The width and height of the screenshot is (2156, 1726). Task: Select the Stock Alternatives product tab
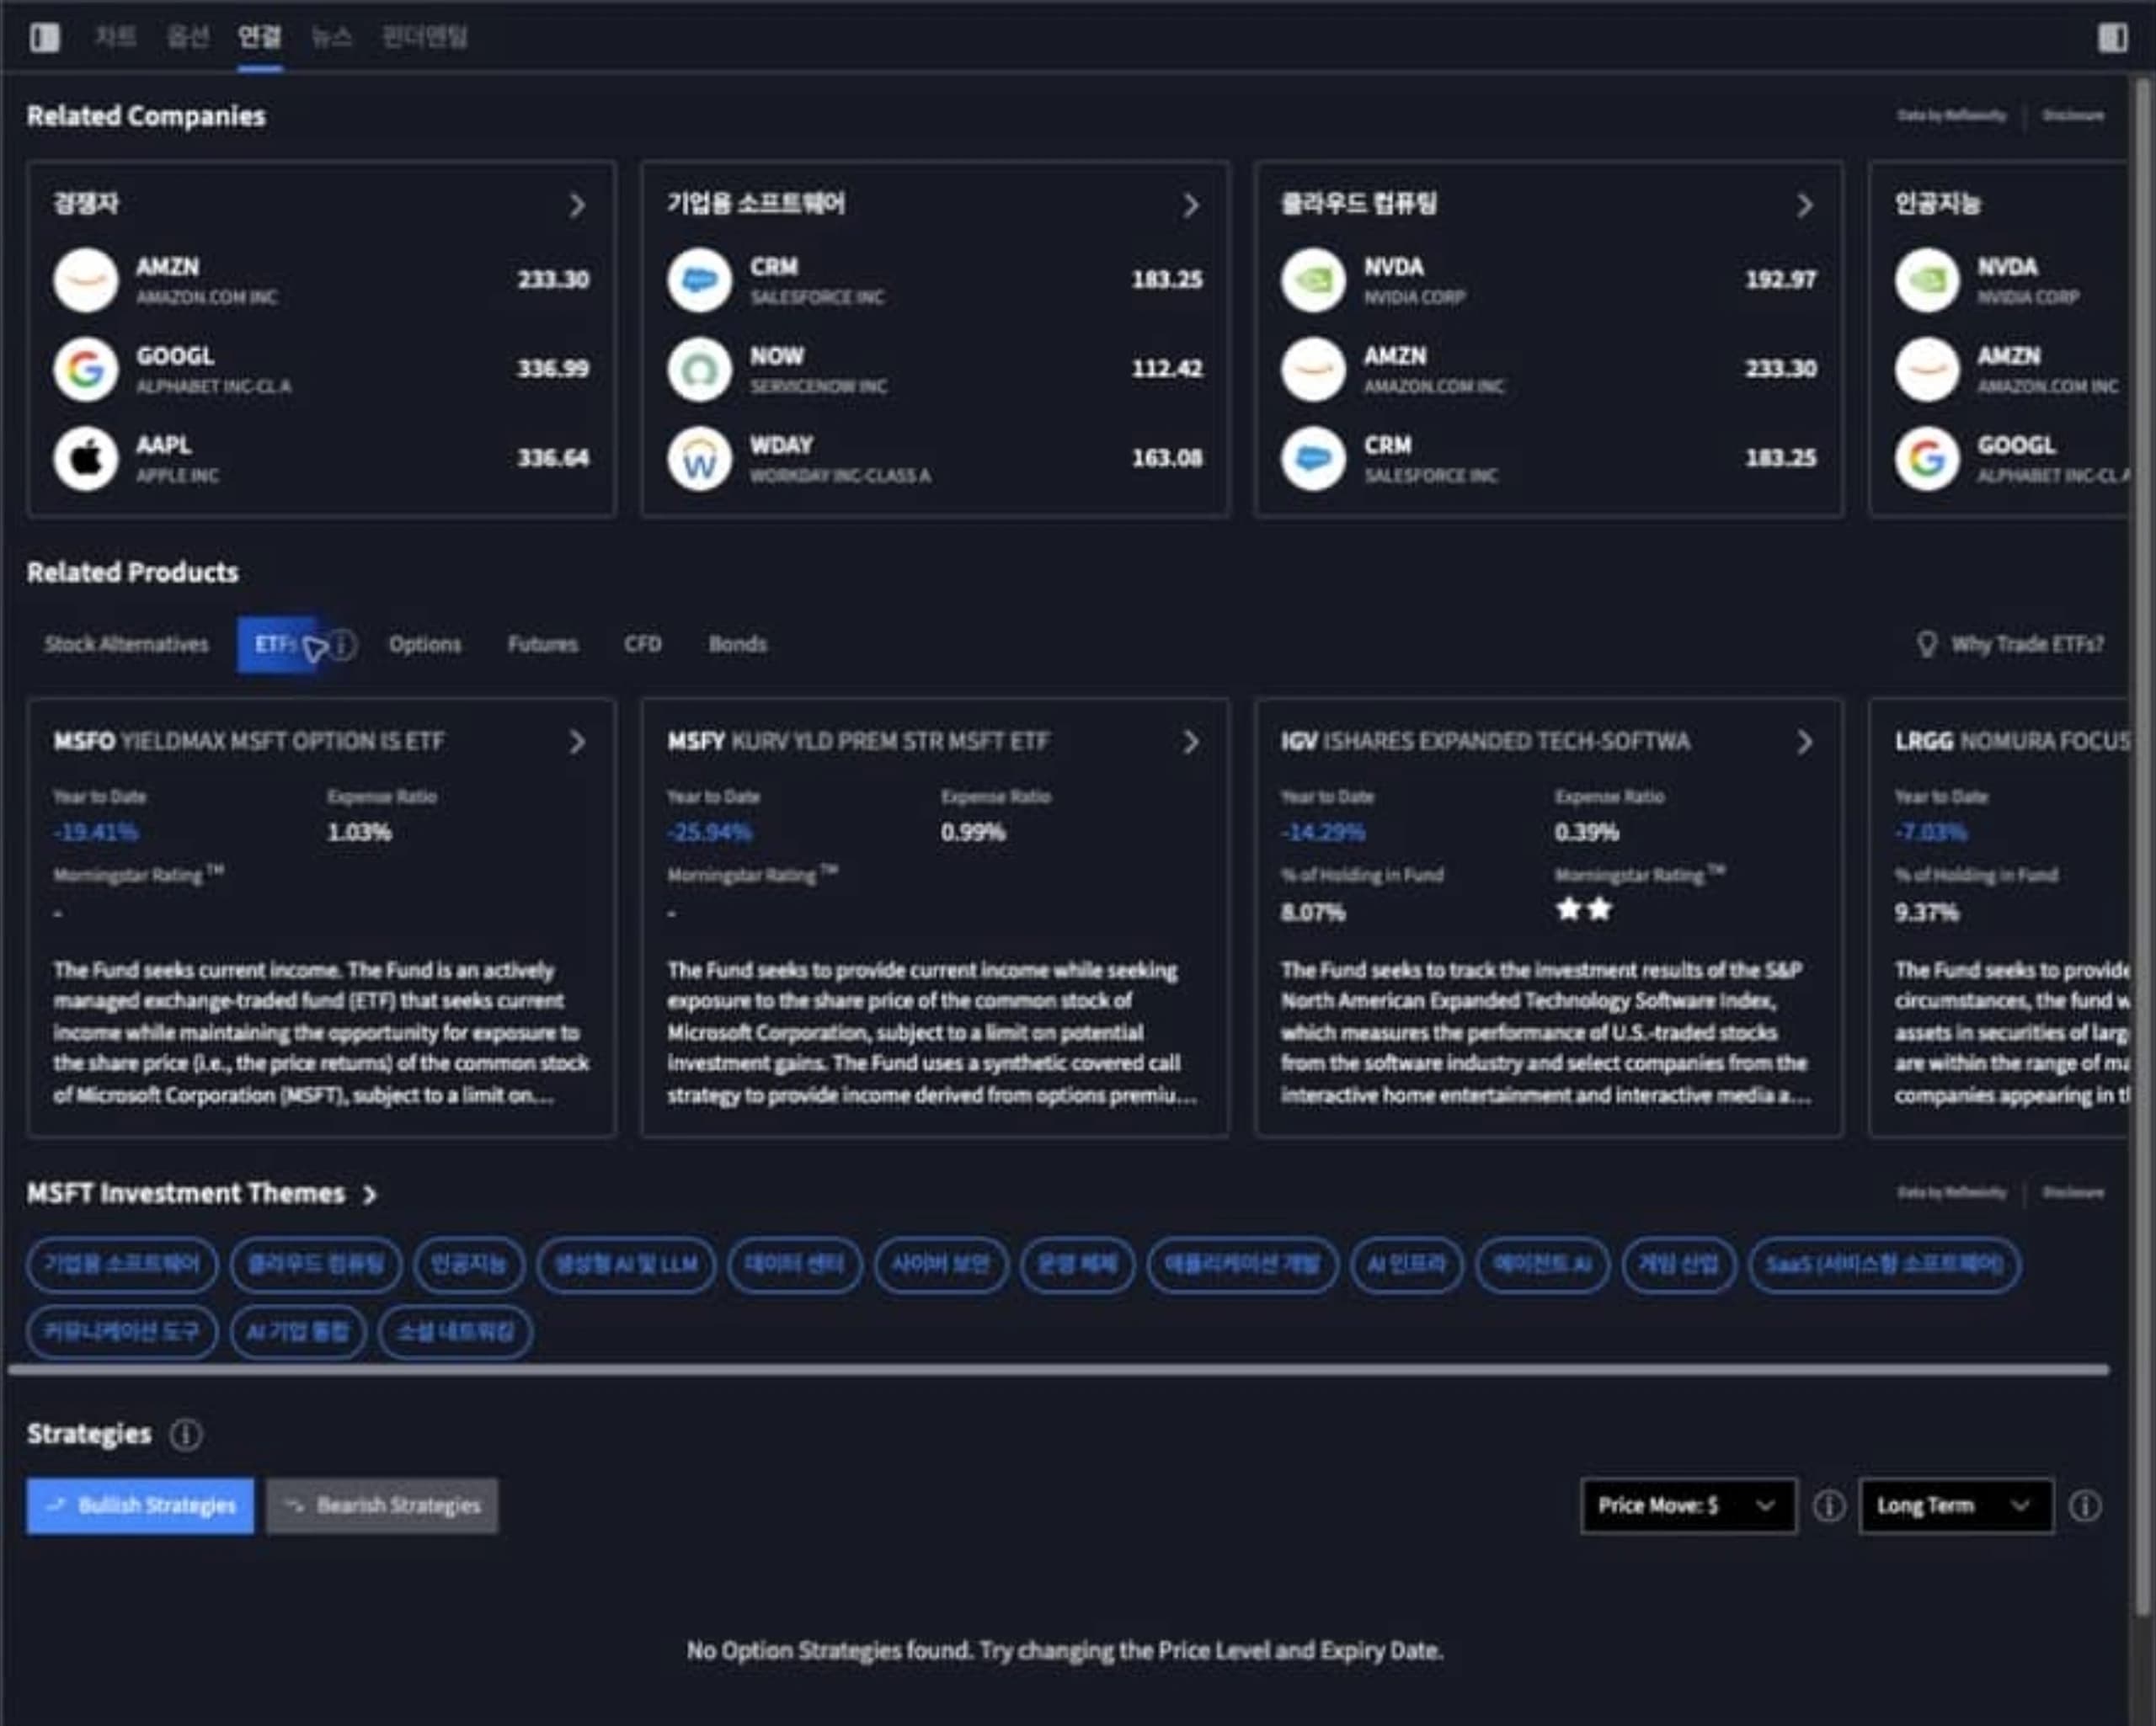(x=126, y=645)
